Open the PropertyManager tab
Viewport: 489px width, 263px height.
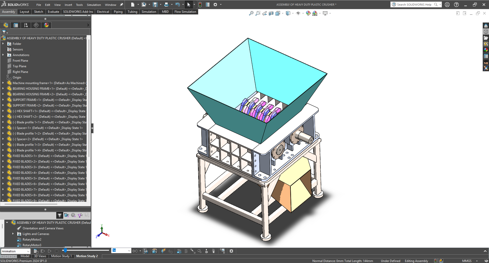click(16, 25)
